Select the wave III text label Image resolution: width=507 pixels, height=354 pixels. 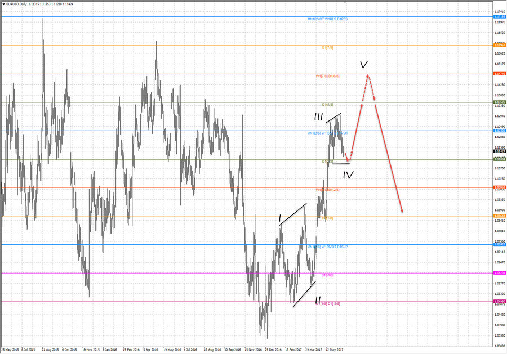click(318, 117)
